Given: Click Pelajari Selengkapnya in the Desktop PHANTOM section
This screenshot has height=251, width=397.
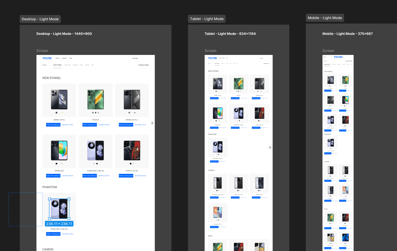Looking at the screenshot, I should tap(53, 234).
